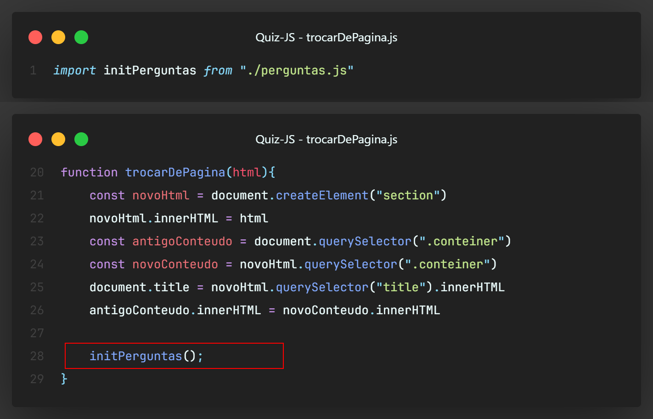Click the yellow minimize circle on top window
Viewport: 653px width, 419px height.
click(x=58, y=37)
